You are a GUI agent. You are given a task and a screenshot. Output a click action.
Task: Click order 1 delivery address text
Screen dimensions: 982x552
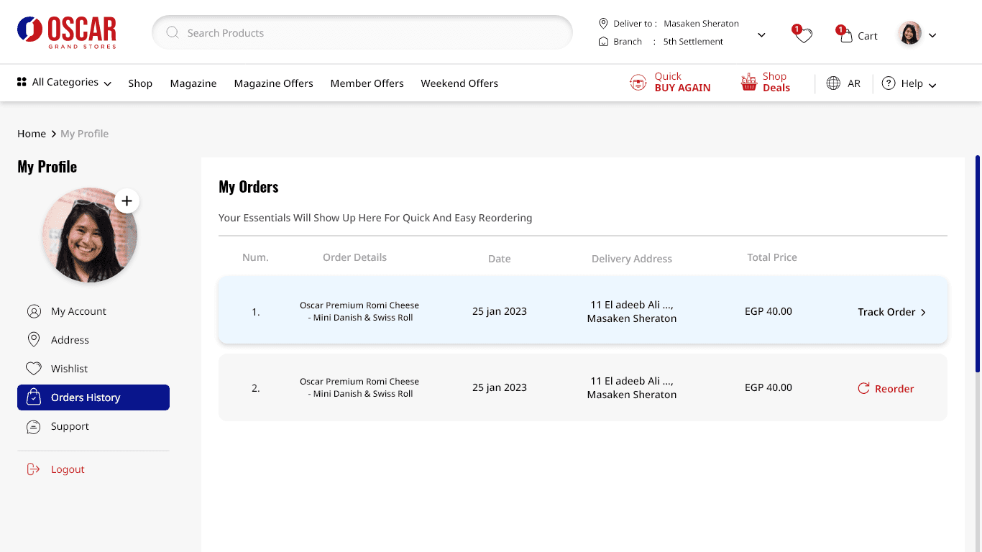(632, 311)
